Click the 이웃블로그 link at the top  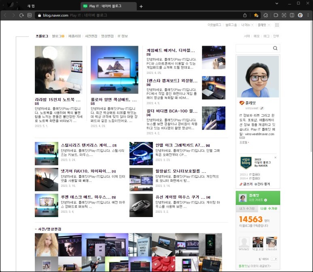point(214,25)
